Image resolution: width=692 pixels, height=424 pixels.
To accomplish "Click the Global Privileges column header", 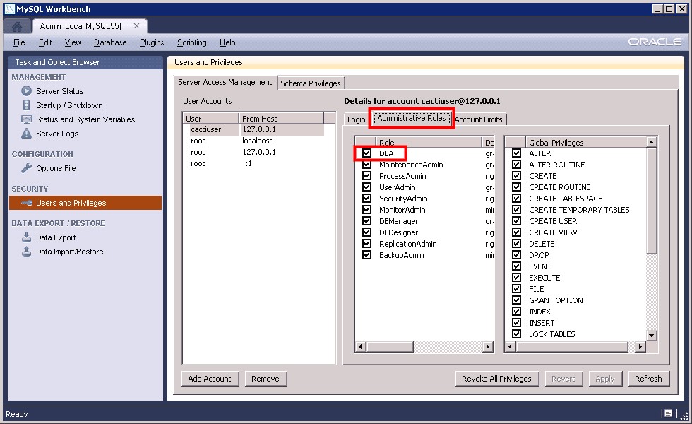I will (x=585, y=142).
